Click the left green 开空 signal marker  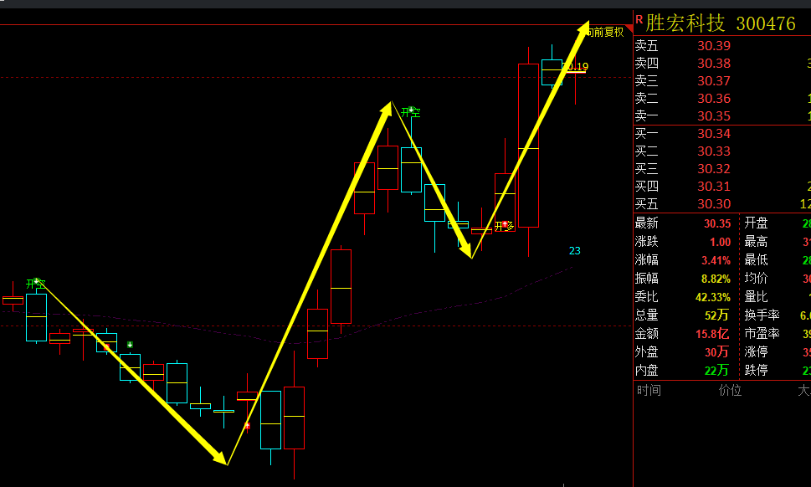pos(36,284)
